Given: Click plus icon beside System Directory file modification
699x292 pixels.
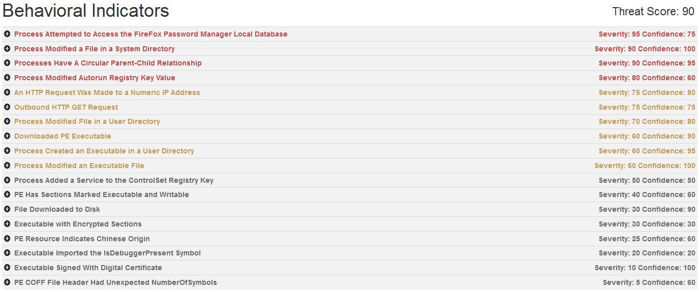Looking at the screenshot, I should coord(7,49).
